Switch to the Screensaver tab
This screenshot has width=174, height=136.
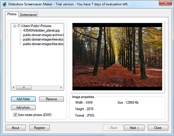click(x=28, y=15)
